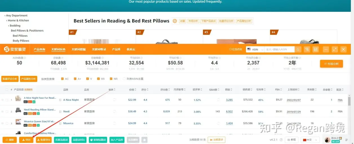Click the Moavica product thumbnail
This screenshot has height=144, width=354.
tap(18, 122)
